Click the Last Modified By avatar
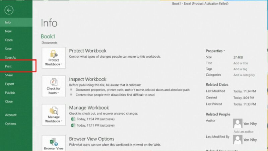Screen dimensions: 268x151 coord(238,139)
